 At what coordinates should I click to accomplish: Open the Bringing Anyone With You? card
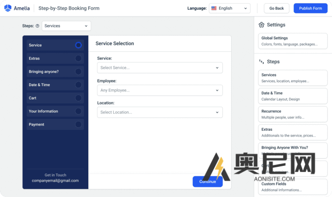tap(293, 151)
